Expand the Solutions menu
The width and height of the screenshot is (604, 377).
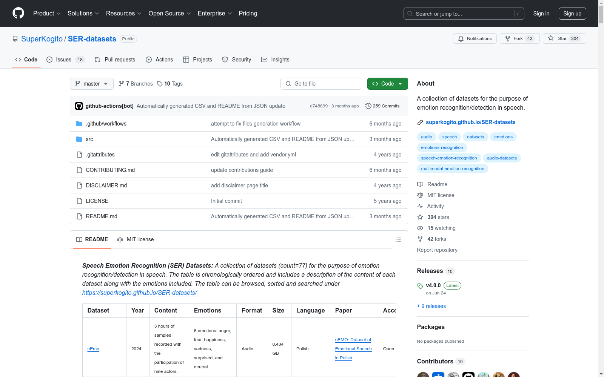point(83,14)
